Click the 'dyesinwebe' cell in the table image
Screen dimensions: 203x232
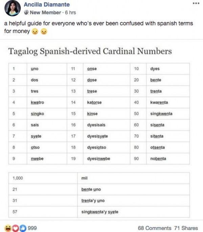click(x=98, y=159)
